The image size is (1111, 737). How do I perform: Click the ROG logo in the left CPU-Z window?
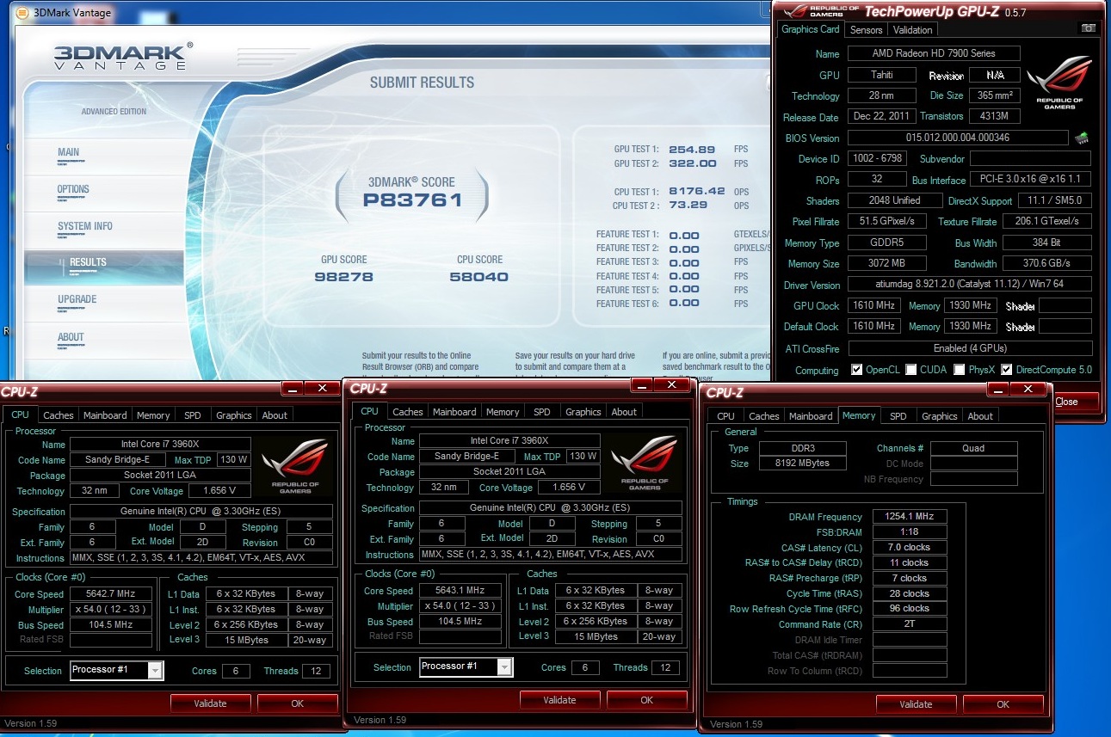297,465
